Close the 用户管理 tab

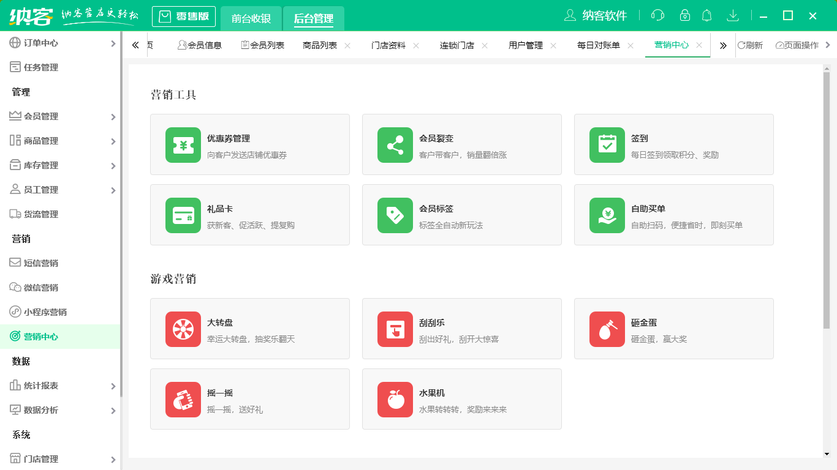point(553,45)
